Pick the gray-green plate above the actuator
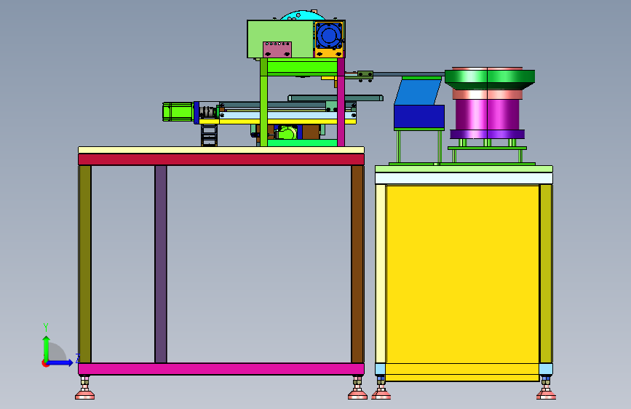Screen dimensions: 631x409 pyautogui.click(x=336, y=98)
